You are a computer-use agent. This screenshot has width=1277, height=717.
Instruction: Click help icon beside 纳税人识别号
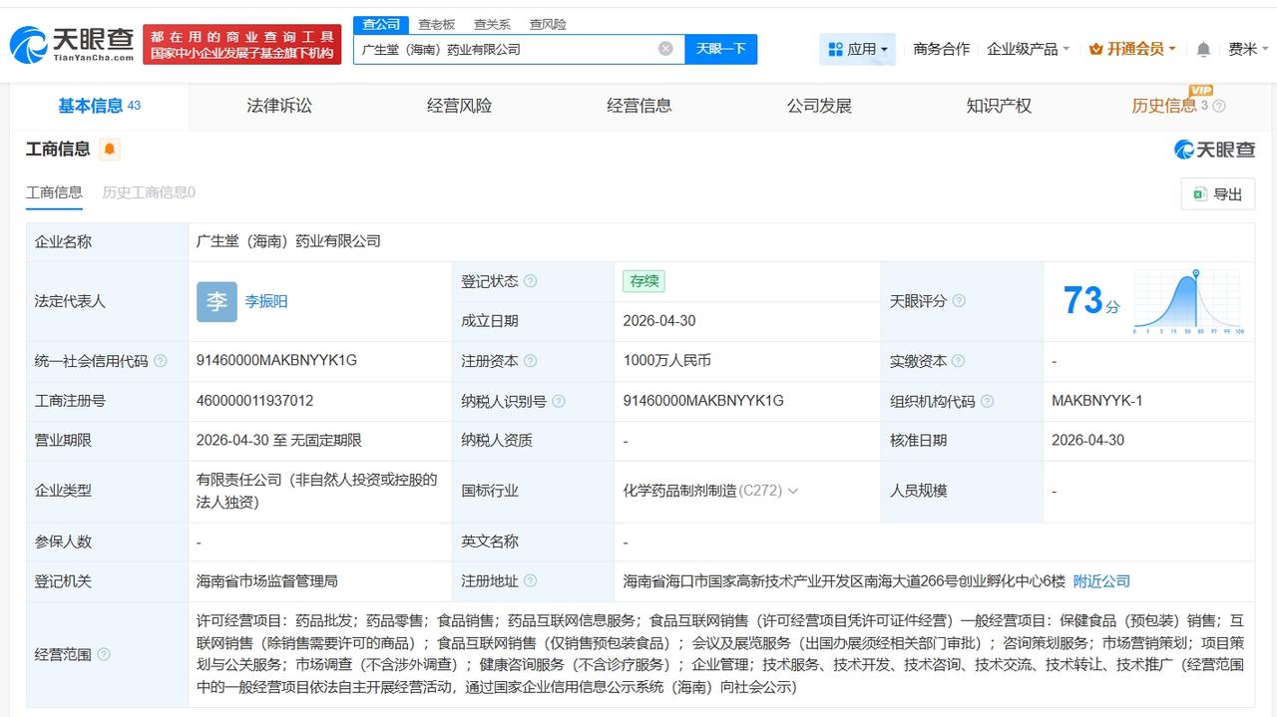click(559, 401)
